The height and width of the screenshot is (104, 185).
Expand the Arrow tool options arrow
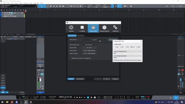45,6
